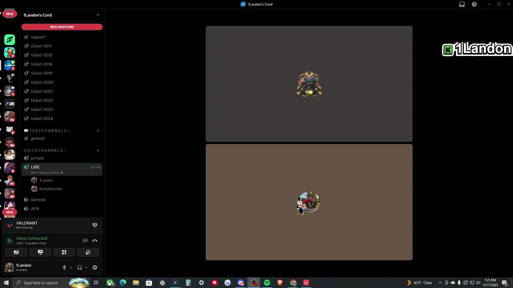Image resolution: width=513 pixels, height=288 pixels.
Task: Open the Activities shapes button
Action: click(64, 252)
